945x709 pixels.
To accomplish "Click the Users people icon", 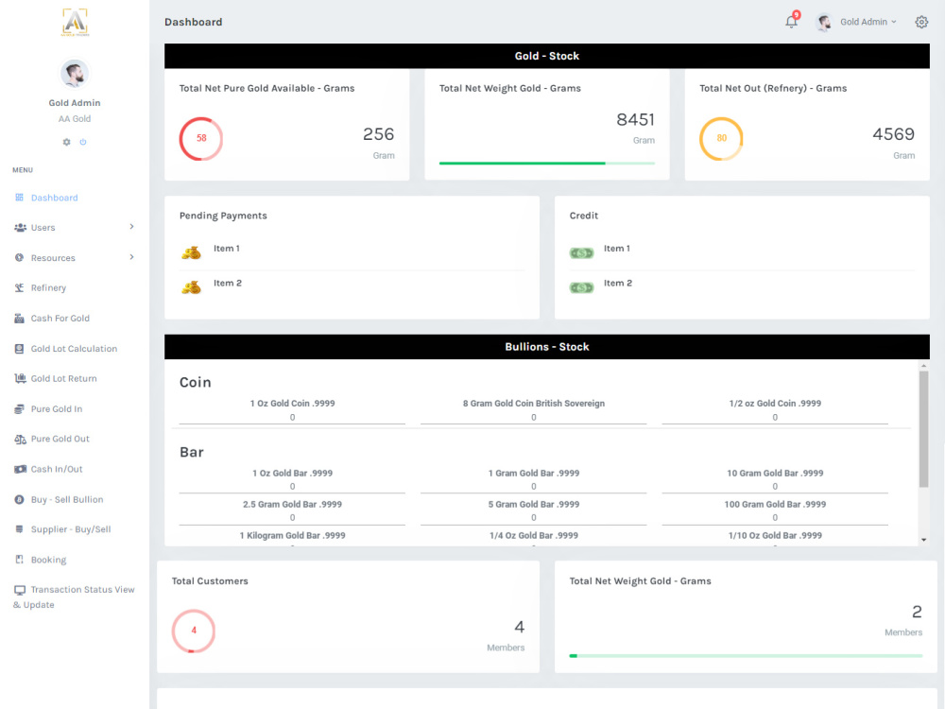I will [20, 228].
